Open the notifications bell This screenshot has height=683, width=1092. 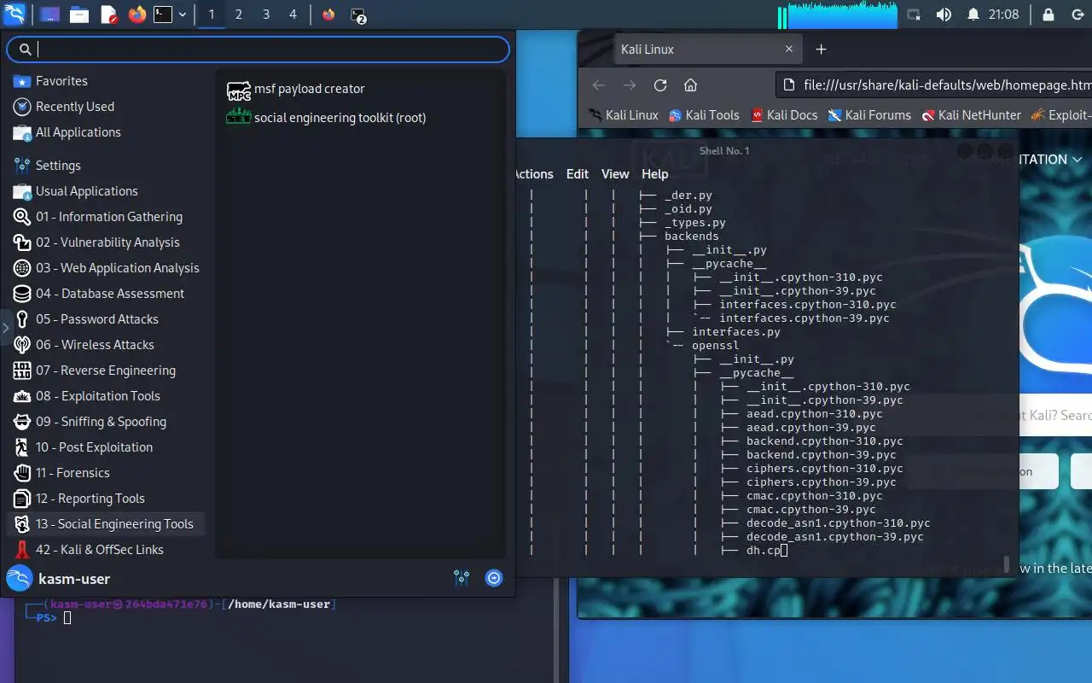pos(973,15)
